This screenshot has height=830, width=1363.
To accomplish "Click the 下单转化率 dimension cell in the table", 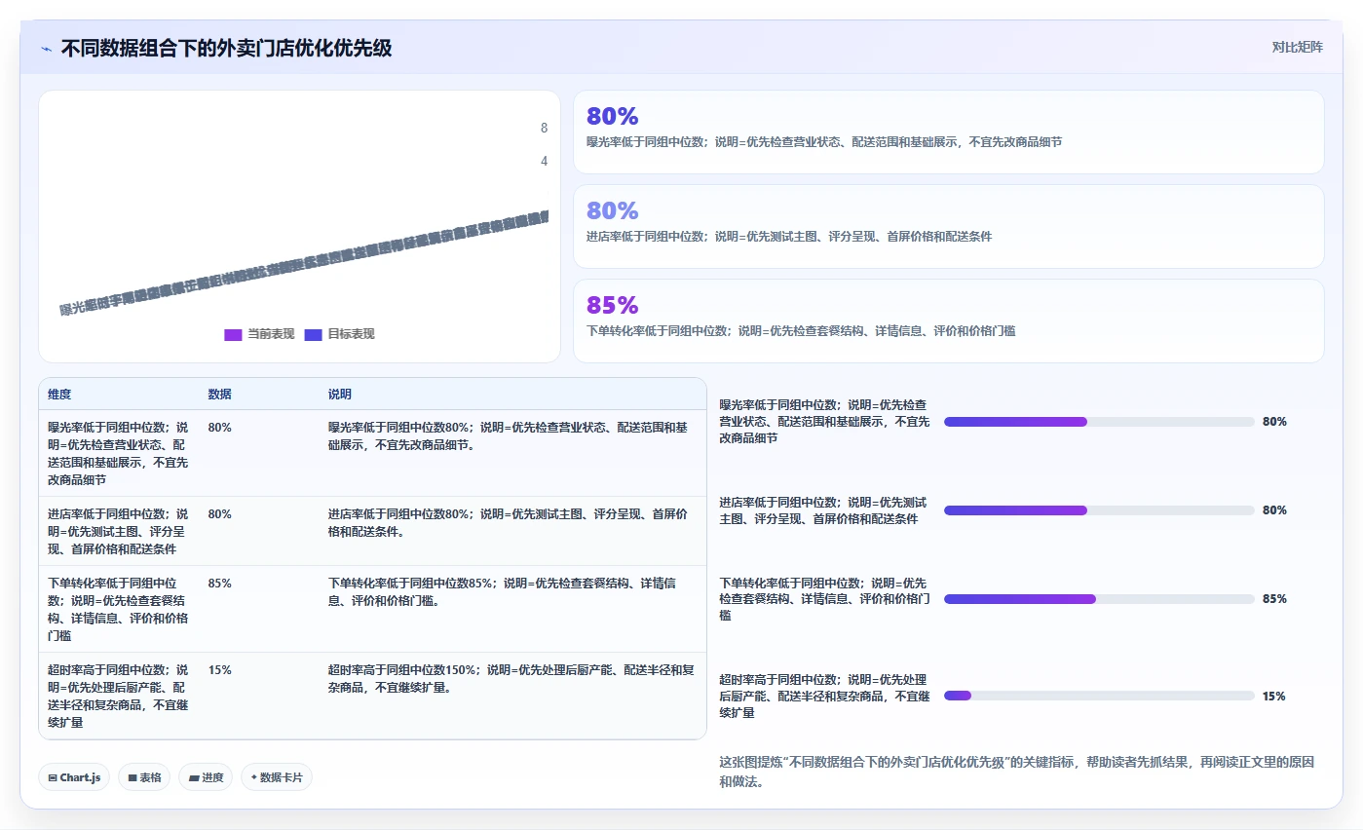I will tap(118, 609).
